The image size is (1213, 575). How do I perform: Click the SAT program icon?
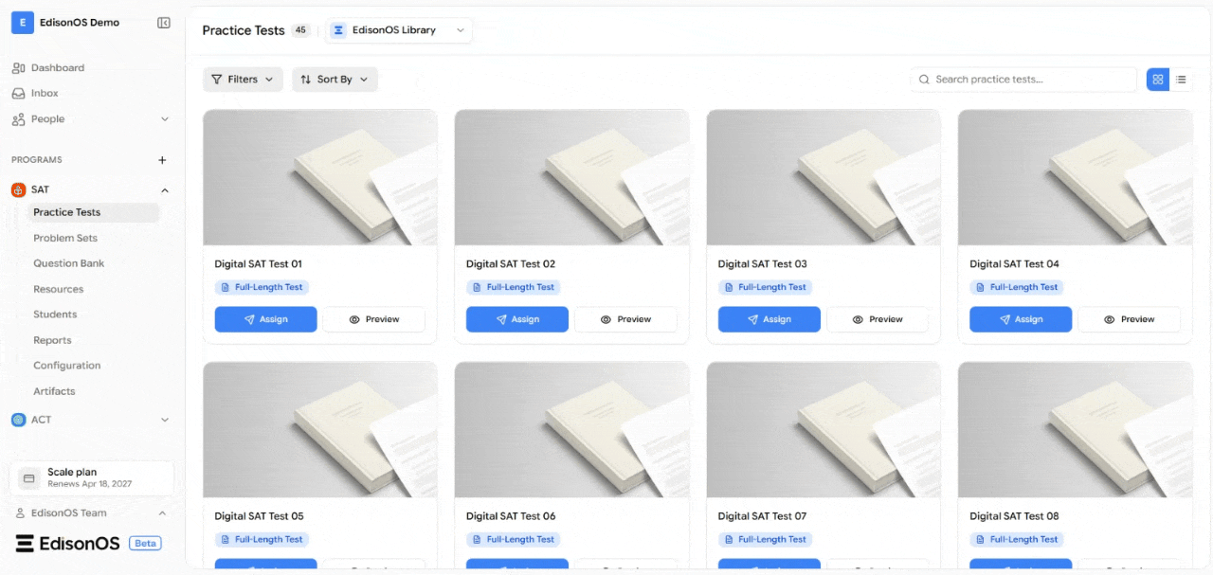[x=18, y=189]
